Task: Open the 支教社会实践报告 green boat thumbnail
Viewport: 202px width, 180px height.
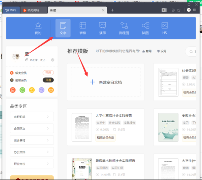Action: (168, 127)
